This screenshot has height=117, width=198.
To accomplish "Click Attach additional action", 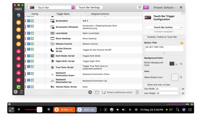I will 117,92.
